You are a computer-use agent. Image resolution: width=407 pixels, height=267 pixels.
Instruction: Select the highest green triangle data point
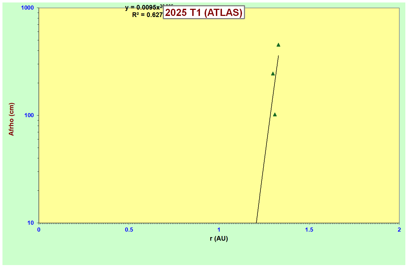(278, 45)
